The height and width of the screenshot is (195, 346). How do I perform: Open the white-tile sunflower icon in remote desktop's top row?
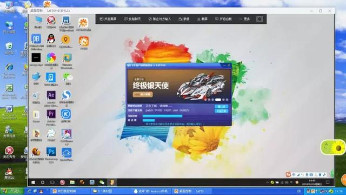pos(83,23)
